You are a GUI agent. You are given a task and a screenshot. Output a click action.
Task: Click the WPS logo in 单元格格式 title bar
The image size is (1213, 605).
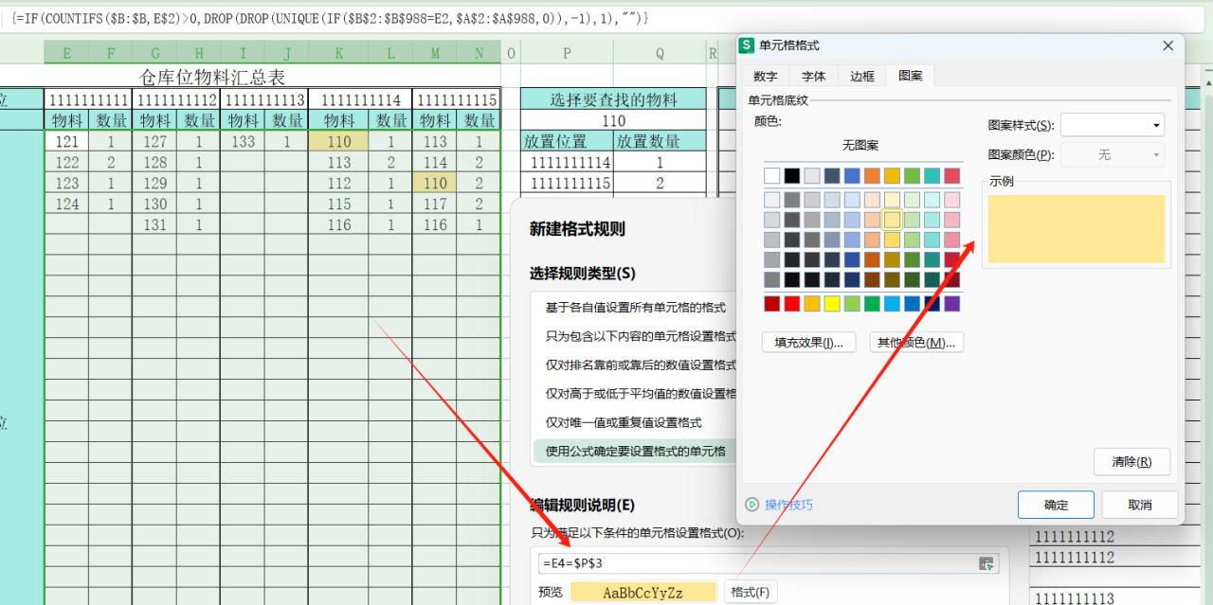click(747, 45)
